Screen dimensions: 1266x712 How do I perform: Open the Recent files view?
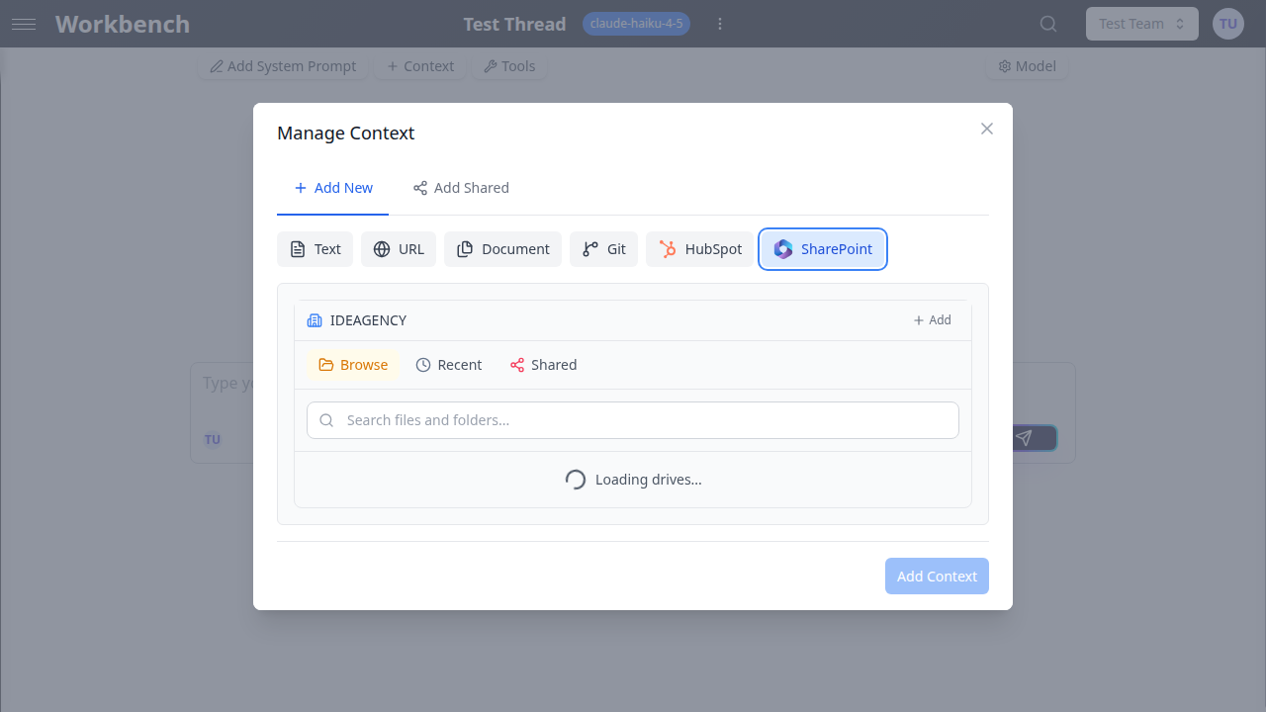[x=448, y=365]
